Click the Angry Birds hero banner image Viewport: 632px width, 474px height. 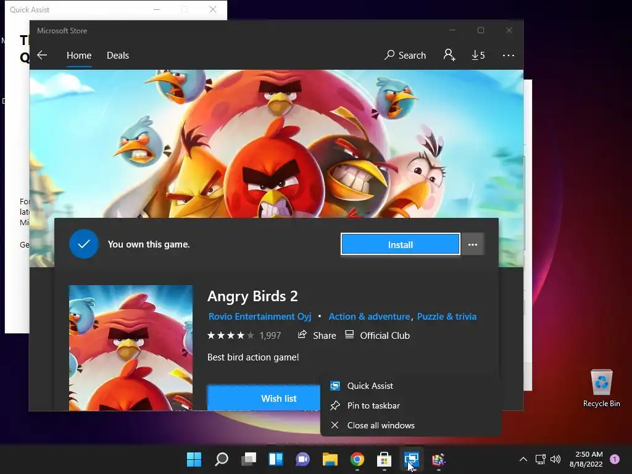(x=276, y=144)
